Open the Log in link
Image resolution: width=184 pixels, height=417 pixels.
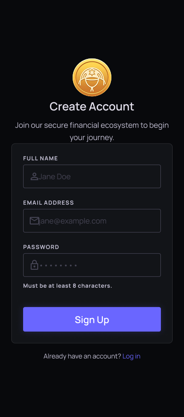(x=131, y=356)
